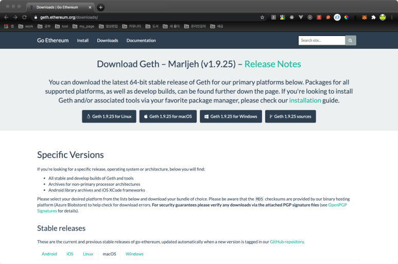Click the Google-colored extension icon
398x264 pixels.
click(x=283, y=17)
